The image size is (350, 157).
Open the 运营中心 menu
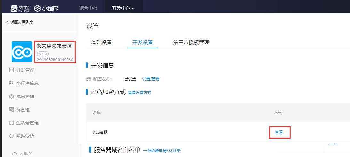[x=88, y=9]
